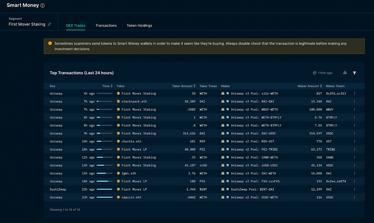This screenshot has width=374, height=223.
Task: Open the capucin.eth taker address
Action: click(x=131, y=197)
